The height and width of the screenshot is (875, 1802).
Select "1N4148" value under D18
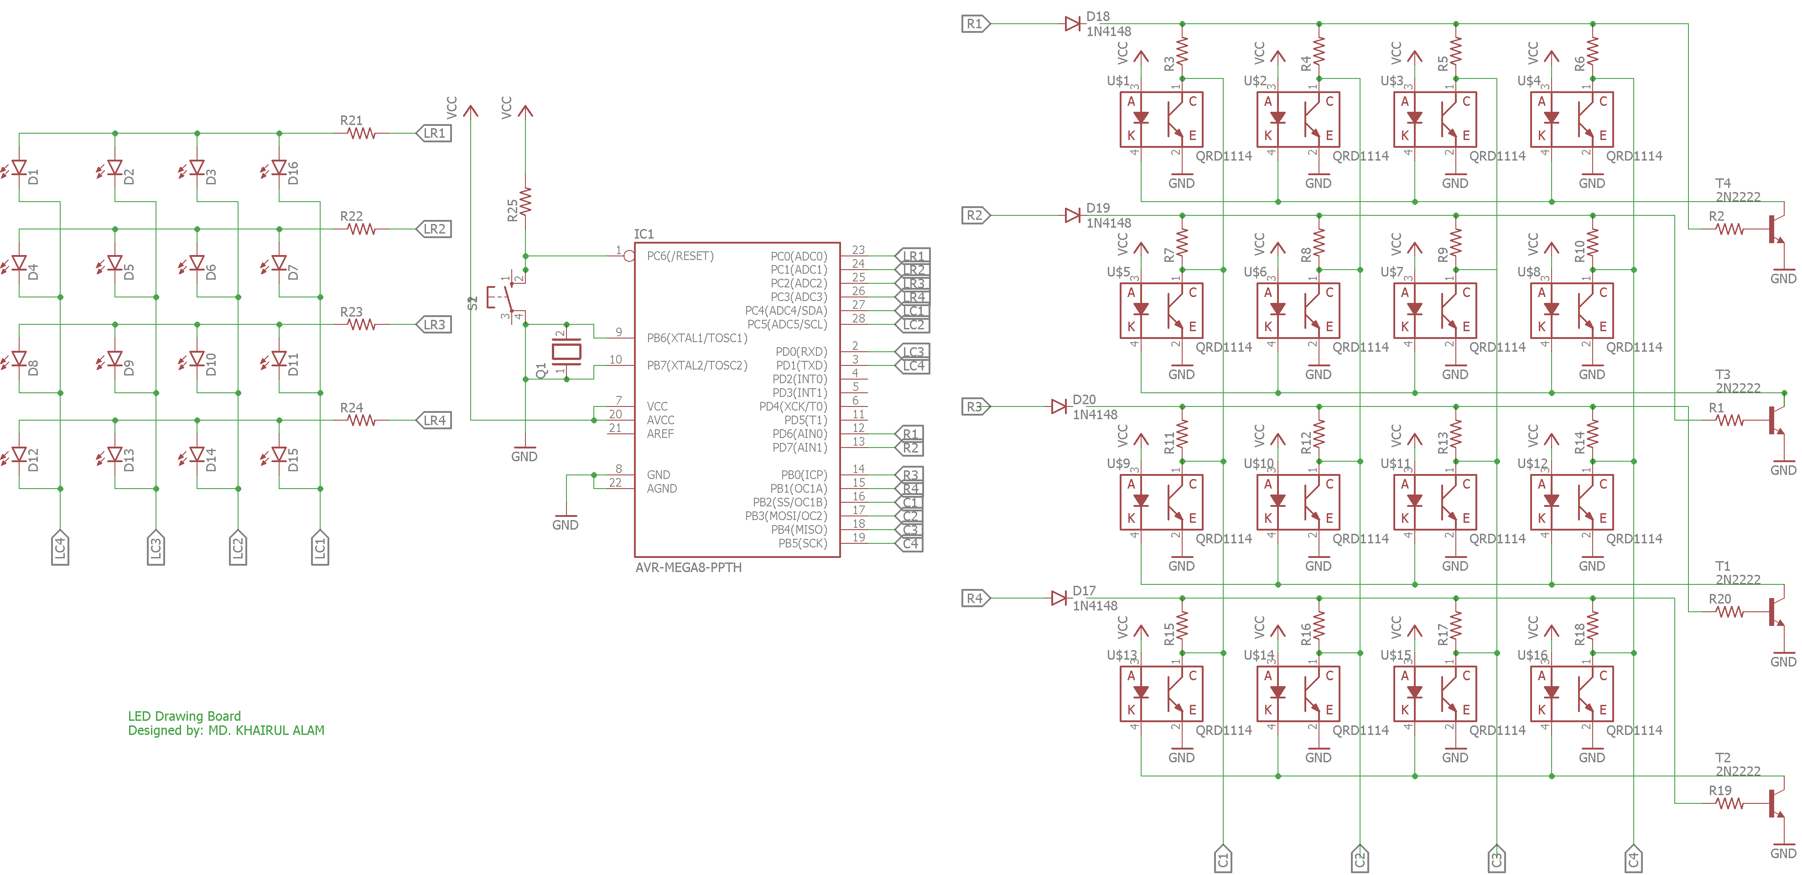1109,31
